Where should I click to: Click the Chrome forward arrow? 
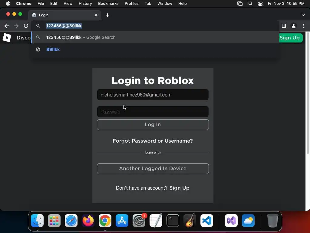pyautogui.click(x=16, y=26)
